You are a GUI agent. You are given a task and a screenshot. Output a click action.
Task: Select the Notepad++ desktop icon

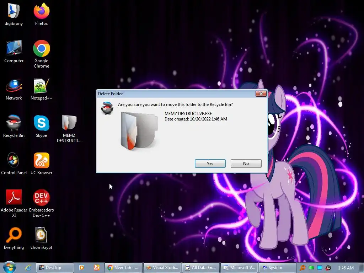coord(41,90)
